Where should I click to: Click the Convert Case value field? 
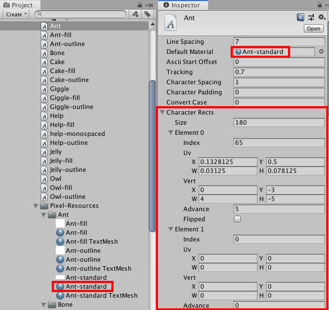point(279,102)
